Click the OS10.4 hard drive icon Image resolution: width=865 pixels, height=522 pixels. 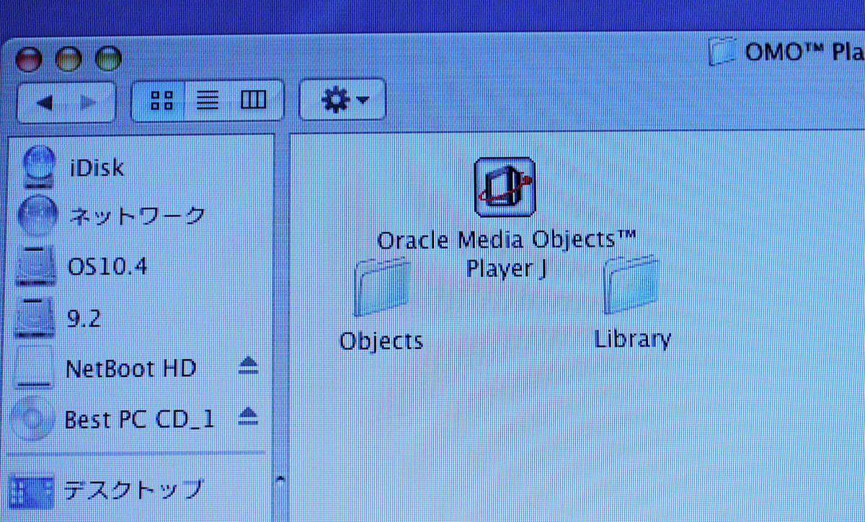tap(35, 266)
